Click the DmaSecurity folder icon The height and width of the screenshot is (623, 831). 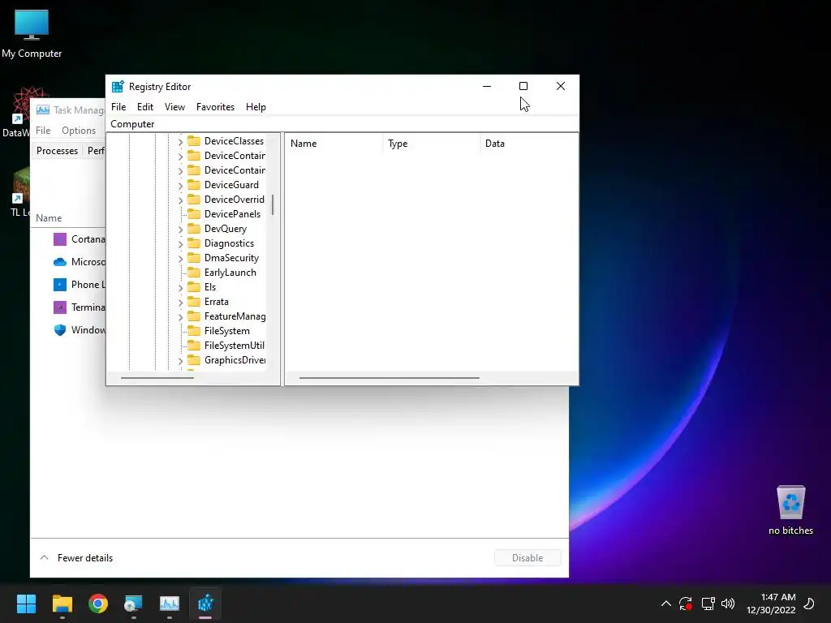coord(194,258)
